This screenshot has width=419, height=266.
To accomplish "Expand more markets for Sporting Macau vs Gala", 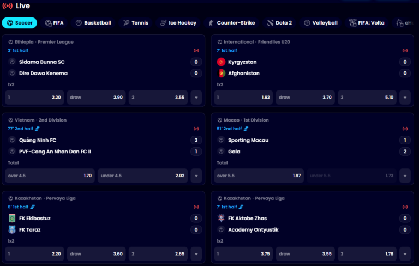I will 405,176.
